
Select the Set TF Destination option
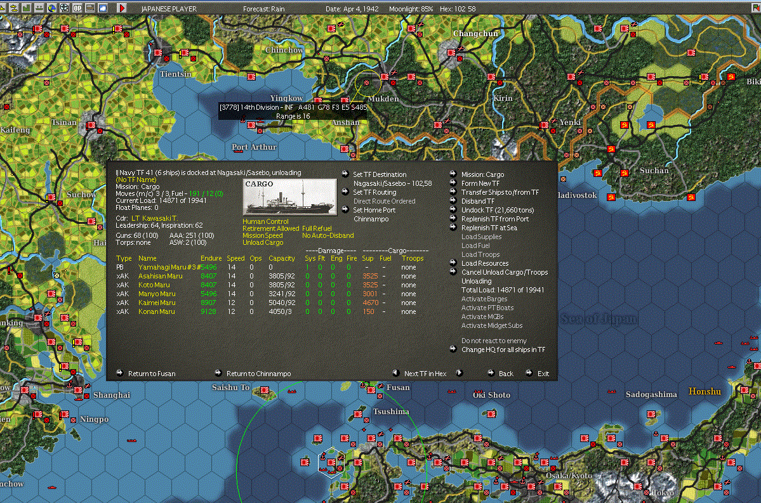click(380, 174)
